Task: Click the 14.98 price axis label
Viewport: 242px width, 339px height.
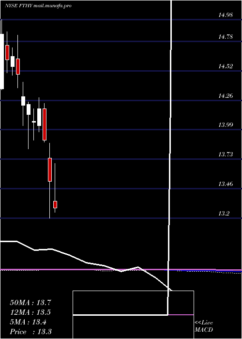Action: click(x=226, y=15)
